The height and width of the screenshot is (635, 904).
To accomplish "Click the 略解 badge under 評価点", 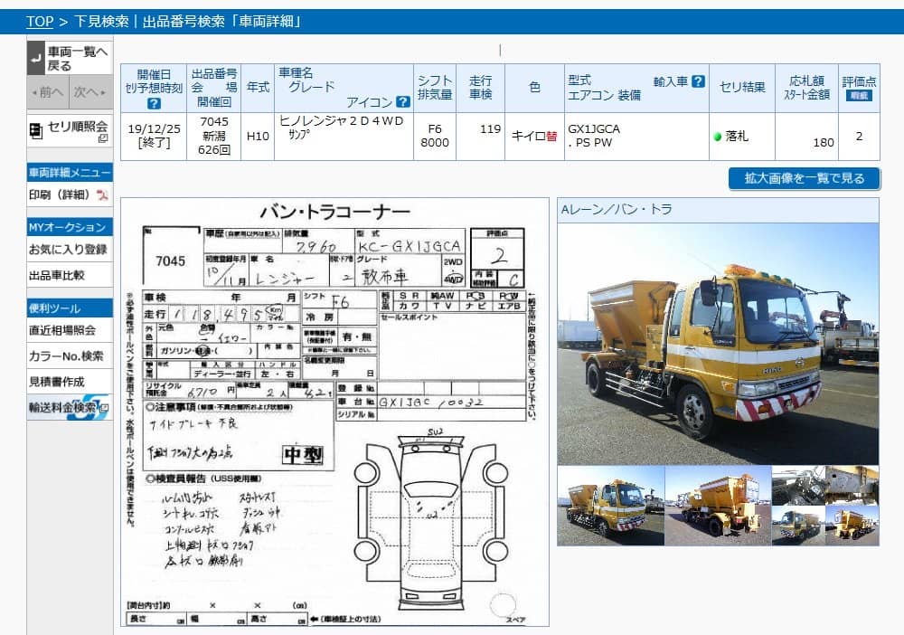I will 859,95.
